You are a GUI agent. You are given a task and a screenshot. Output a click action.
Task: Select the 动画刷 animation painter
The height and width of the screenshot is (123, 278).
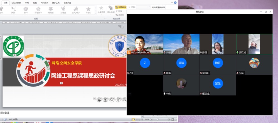(x=120, y=15)
